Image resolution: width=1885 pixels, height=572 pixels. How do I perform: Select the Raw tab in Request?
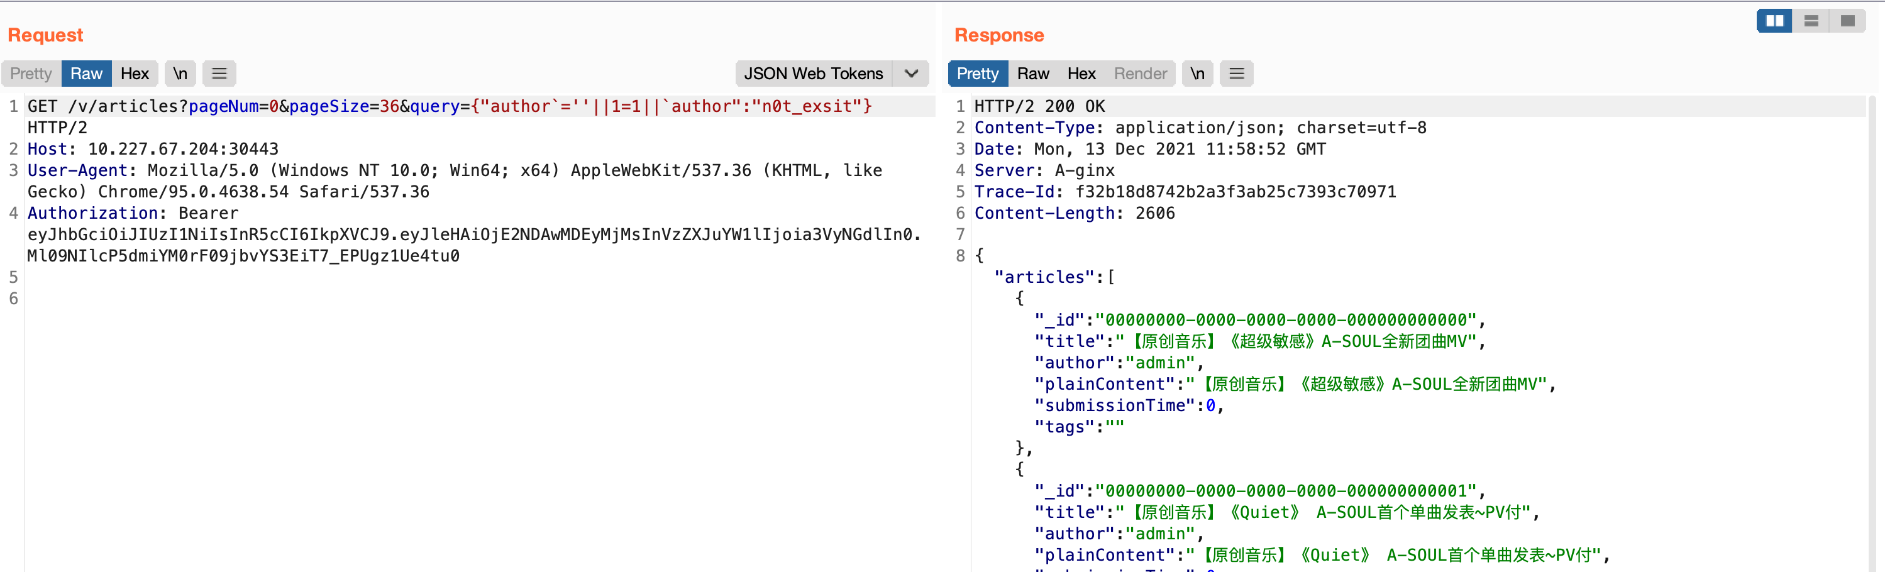tap(86, 74)
